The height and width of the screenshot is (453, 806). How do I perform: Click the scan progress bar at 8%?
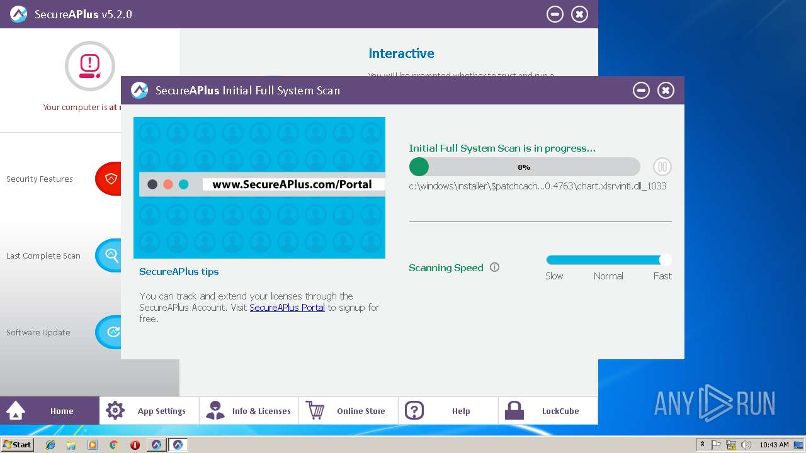point(524,167)
